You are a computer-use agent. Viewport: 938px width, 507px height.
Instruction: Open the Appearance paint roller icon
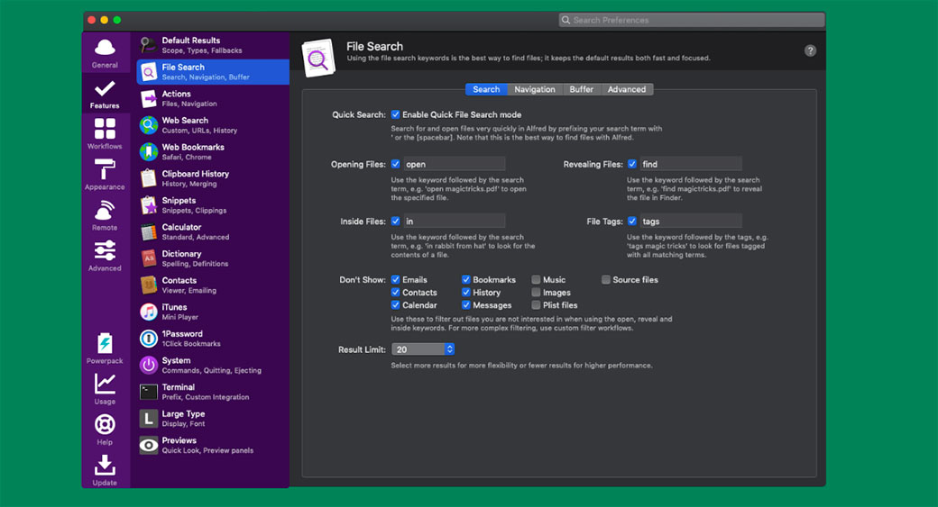pos(105,173)
